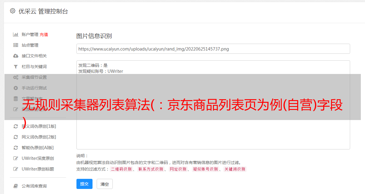Open UWriter深度原创 in sidebar
This screenshot has width=365, height=194.
coord(38,158)
